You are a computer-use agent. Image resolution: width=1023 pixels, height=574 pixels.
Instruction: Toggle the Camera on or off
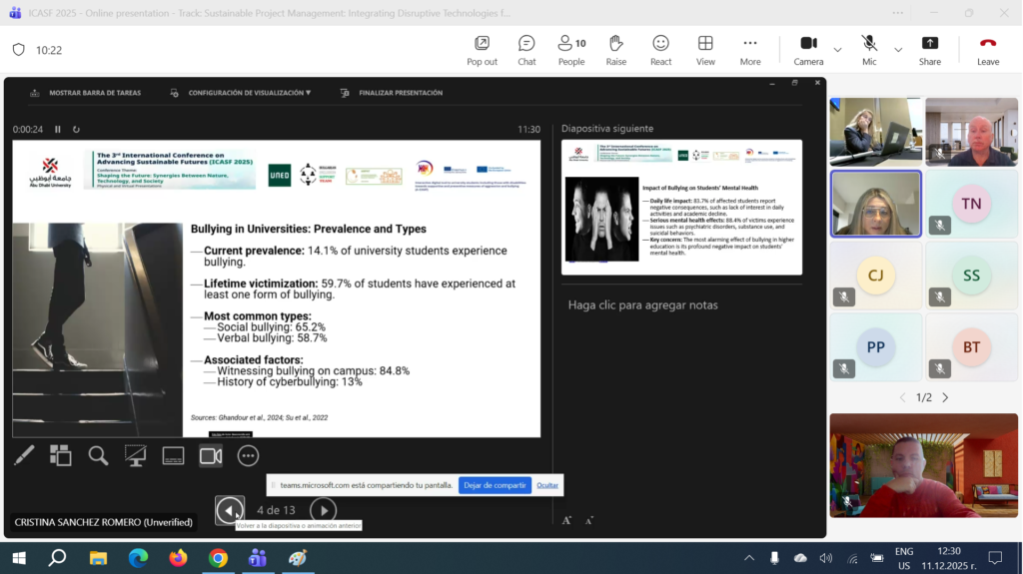pos(808,50)
